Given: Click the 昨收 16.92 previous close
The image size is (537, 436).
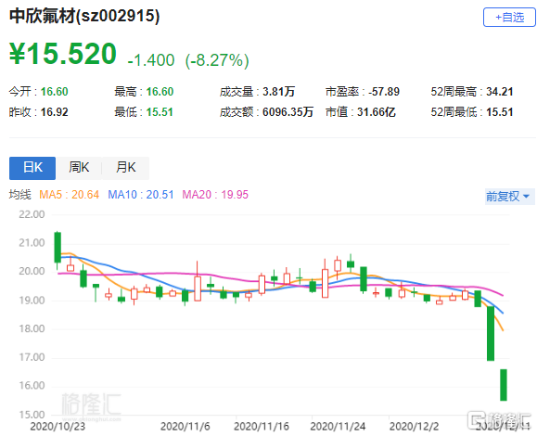Looking at the screenshot, I should 38,112.
